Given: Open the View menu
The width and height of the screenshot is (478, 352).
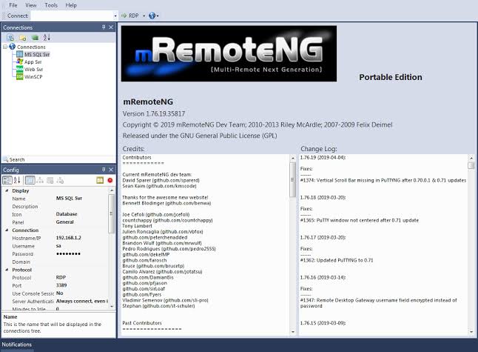Looking at the screenshot, I should 31,5.
